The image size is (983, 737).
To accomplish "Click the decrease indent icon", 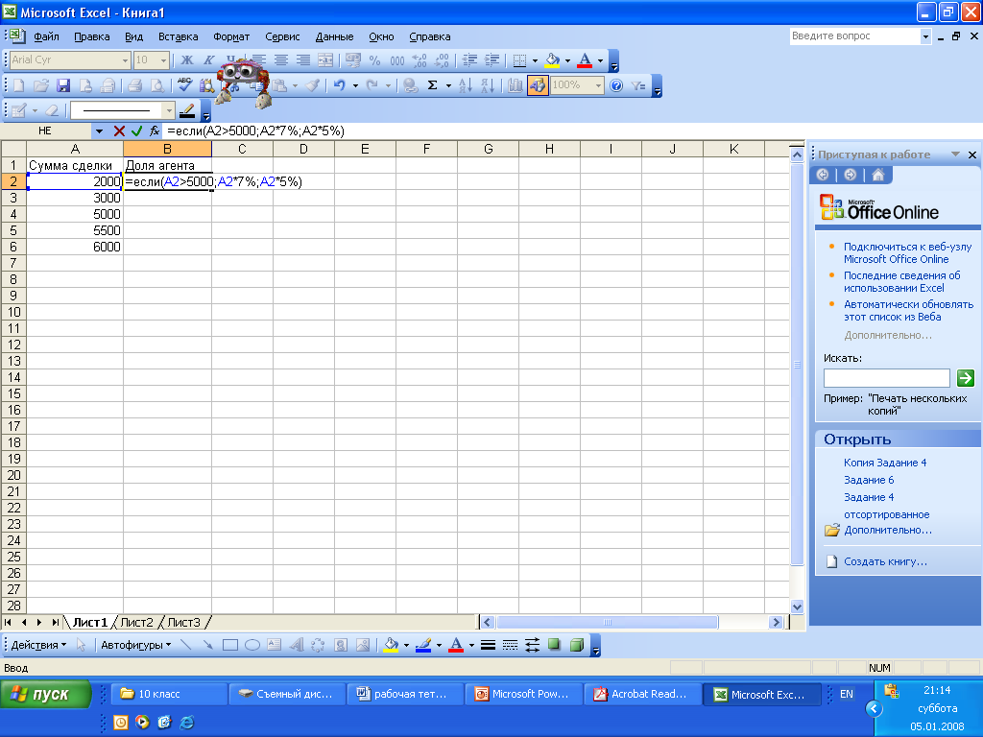I will [469, 60].
